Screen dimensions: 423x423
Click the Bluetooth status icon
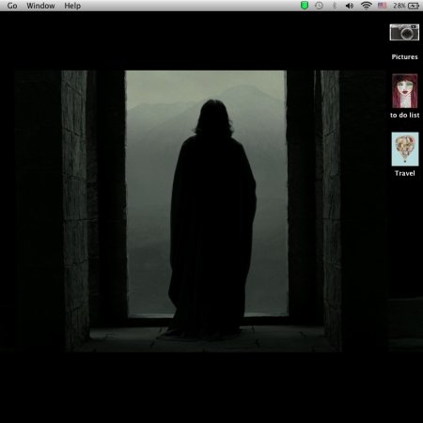pyautogui.click(x=335, y=6)
